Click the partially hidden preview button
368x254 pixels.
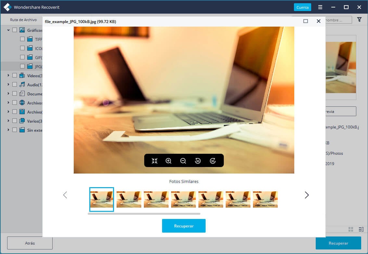click(x=341, y=112)
